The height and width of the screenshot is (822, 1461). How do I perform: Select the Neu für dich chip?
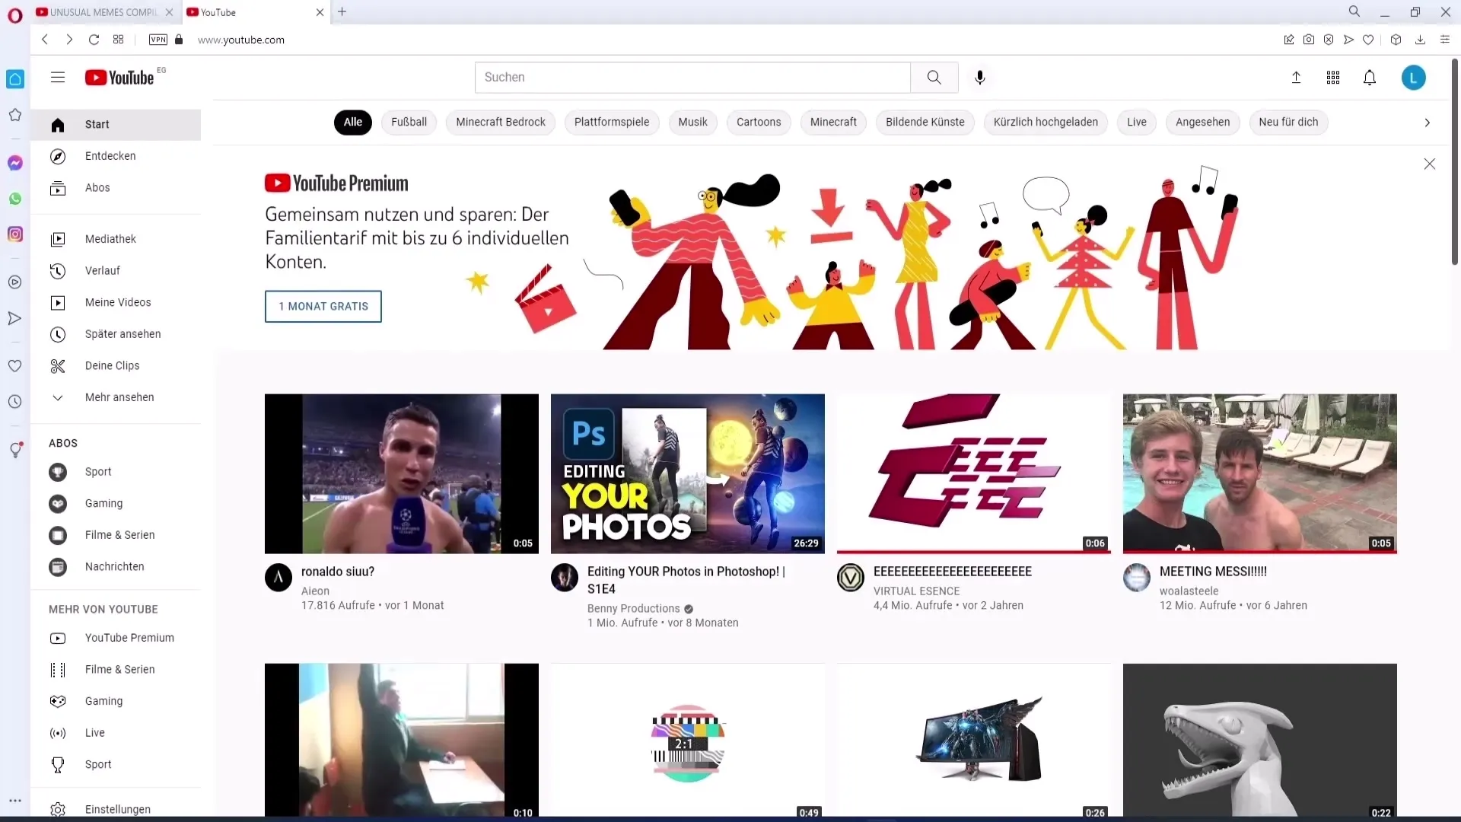coord(1288,122)
